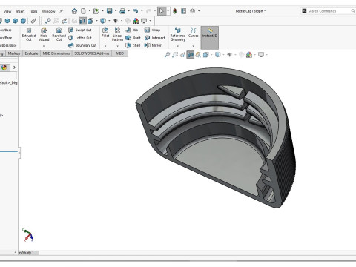Pin the menu bar with the pushpin
This screenshot has height=267, width=356.
point(61,11)
